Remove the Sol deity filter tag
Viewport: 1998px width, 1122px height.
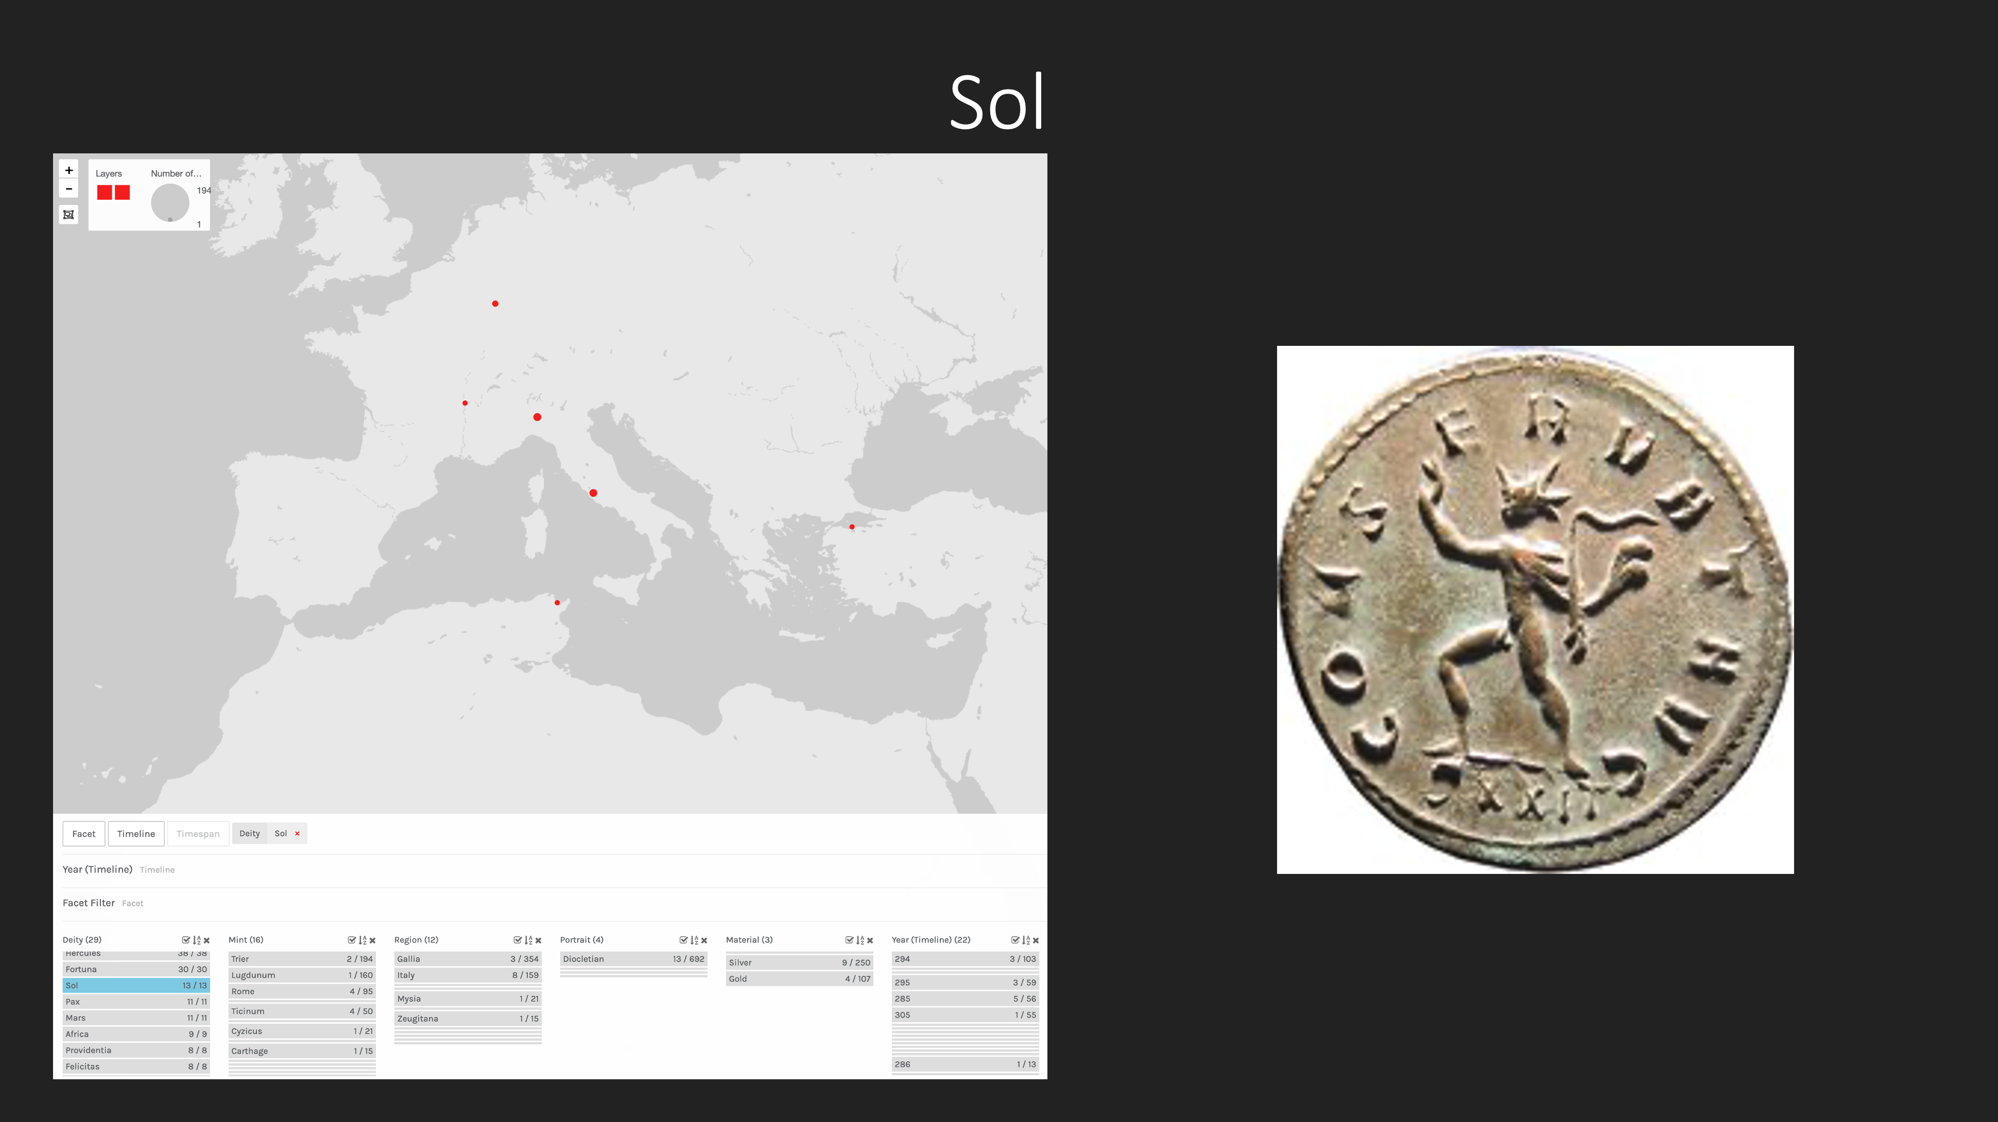pos(297,834)
